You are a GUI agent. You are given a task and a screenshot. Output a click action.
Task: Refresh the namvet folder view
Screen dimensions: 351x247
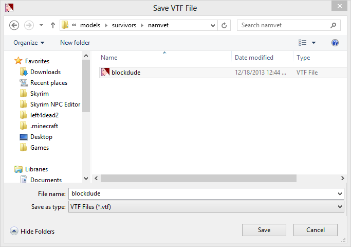coord(224,25)
